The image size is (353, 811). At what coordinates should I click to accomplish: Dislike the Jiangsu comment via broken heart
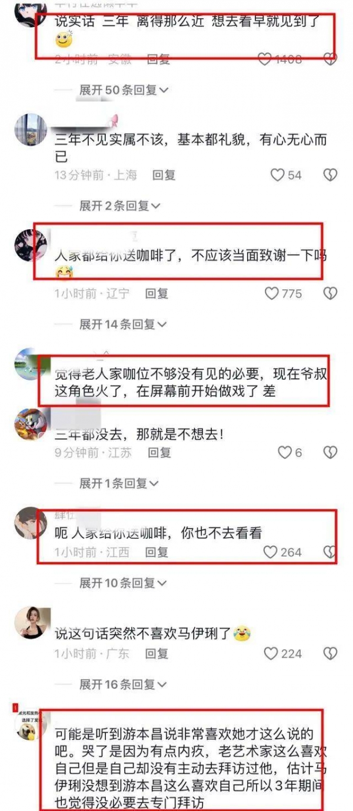pyautogui.click(x=331, y=452)
